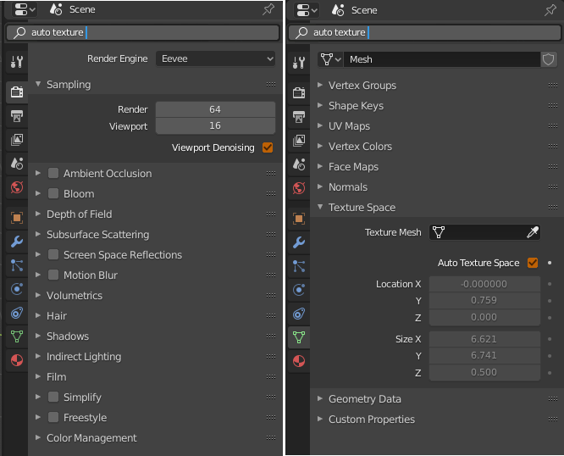The image size is (564, 456).
Task: Open Render Engine Eevee dropdown
Action: [215, 58]
